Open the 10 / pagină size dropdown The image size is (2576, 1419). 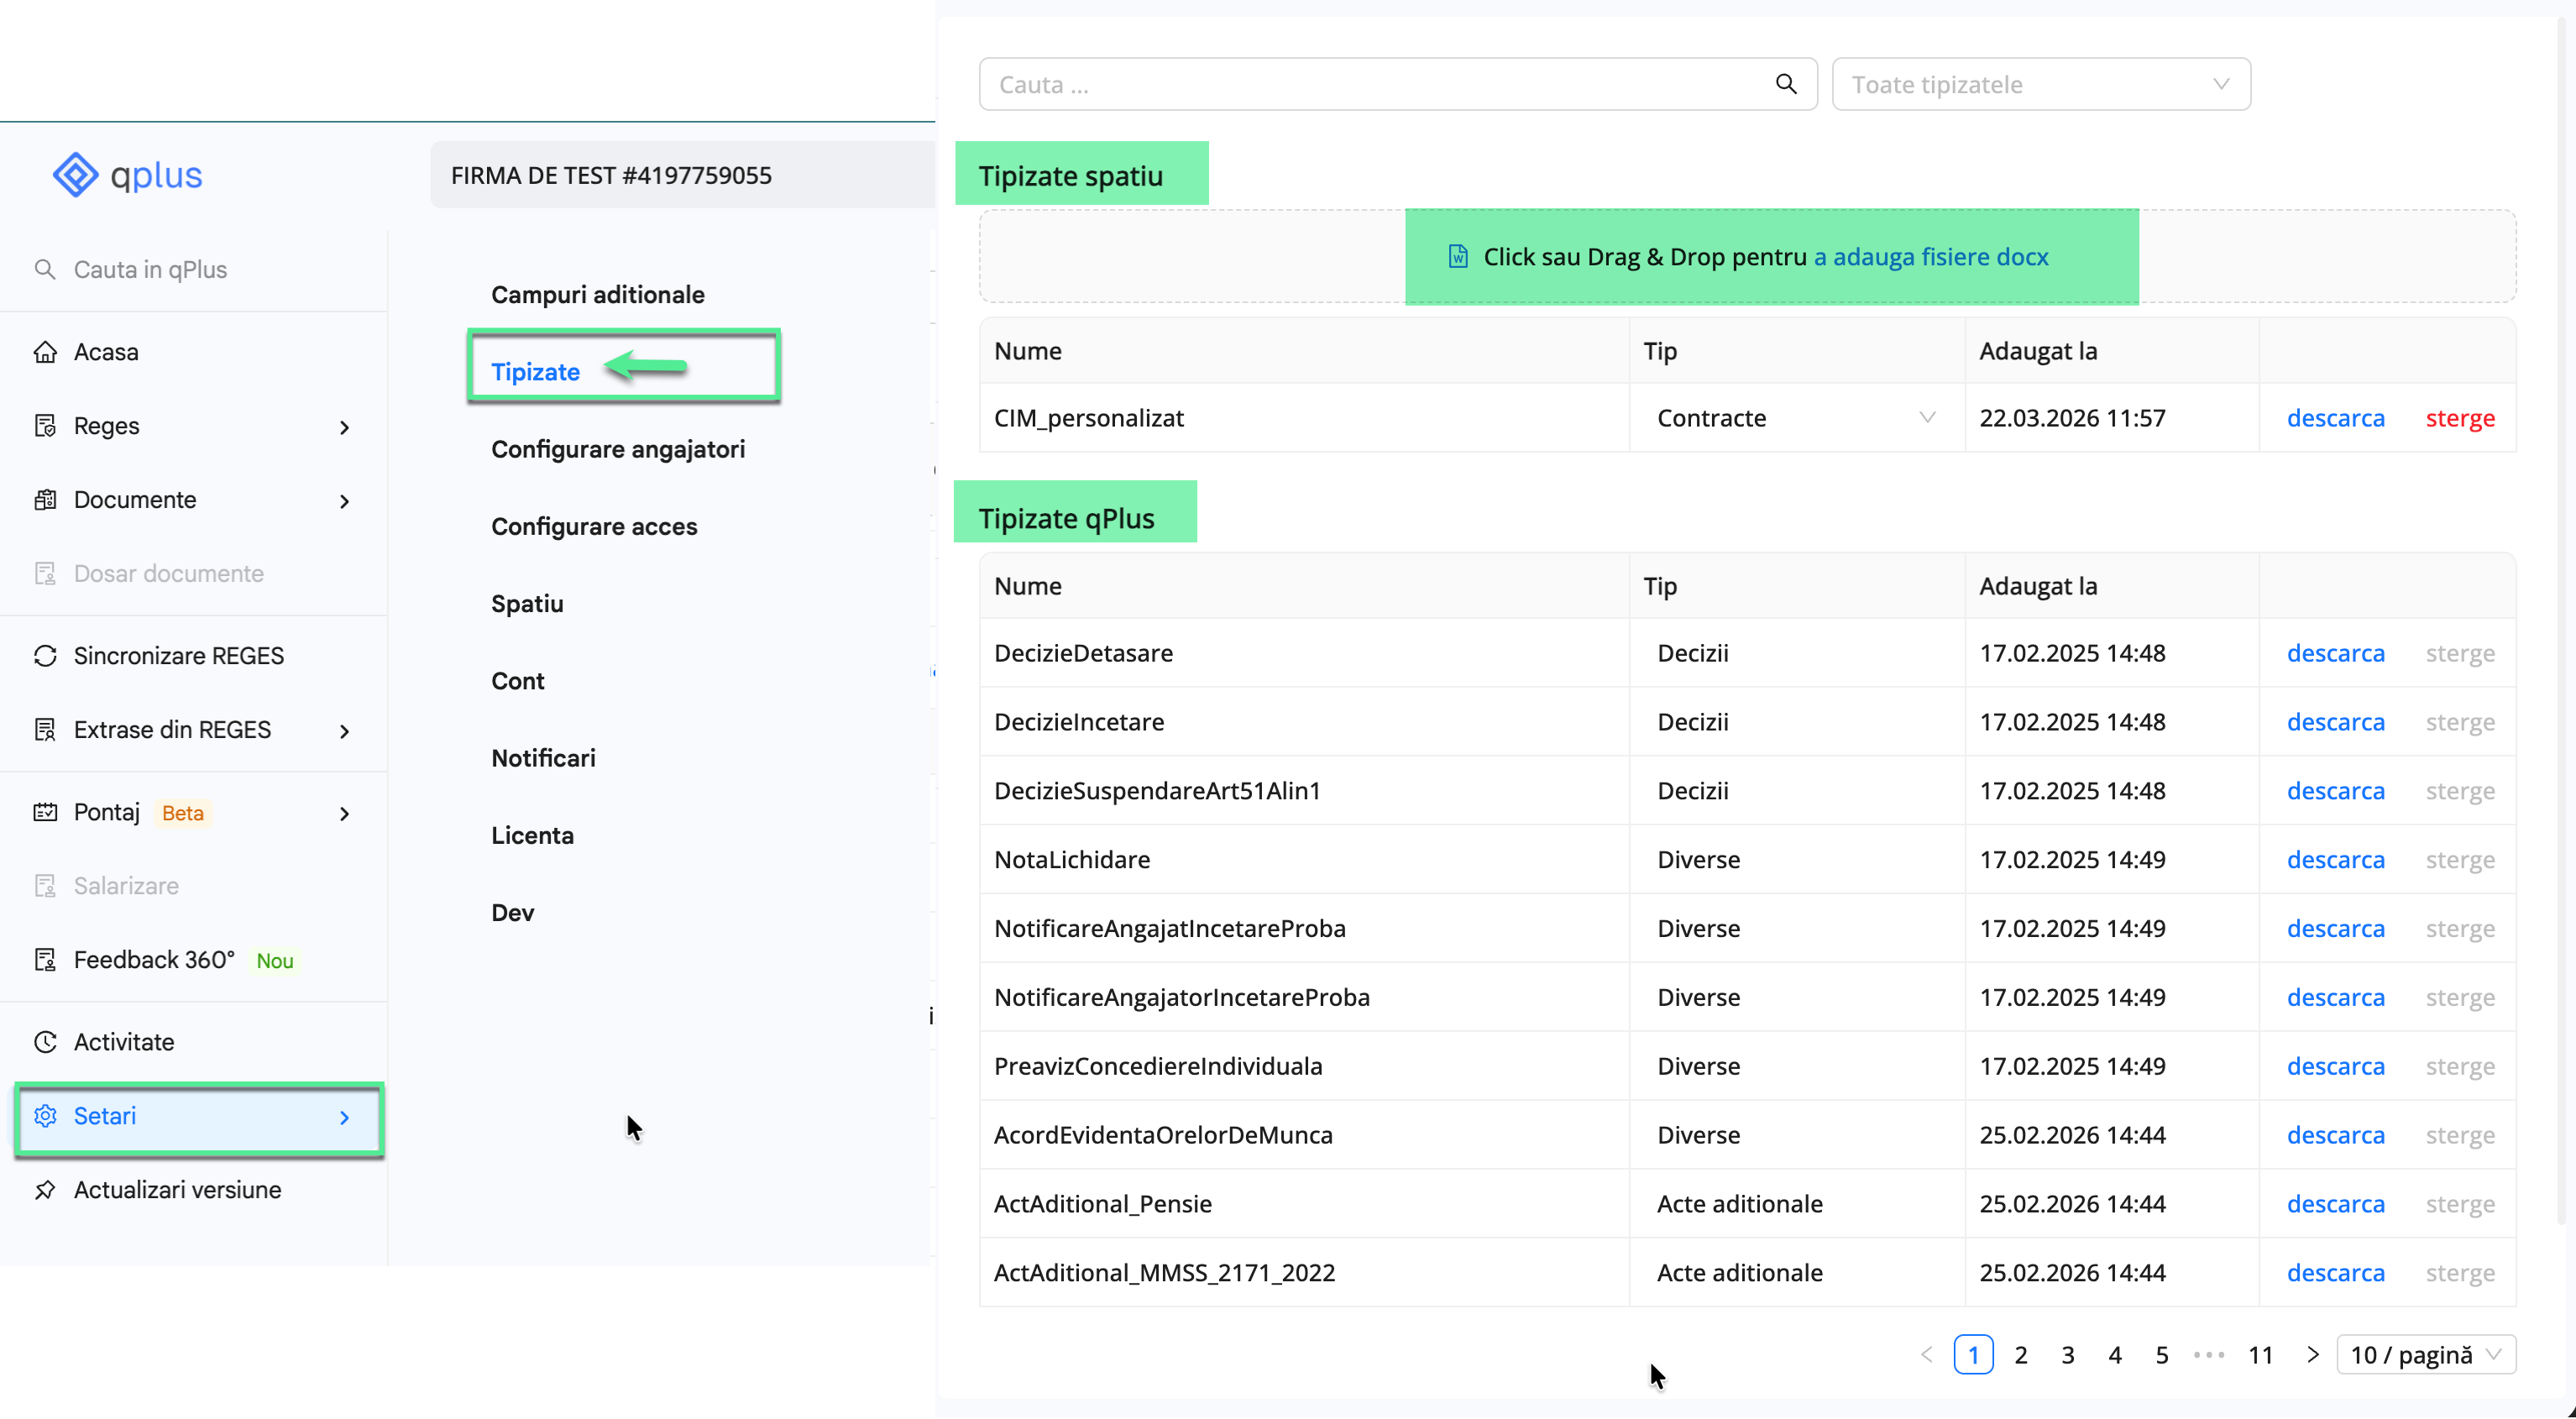tap(2425, 1355)
